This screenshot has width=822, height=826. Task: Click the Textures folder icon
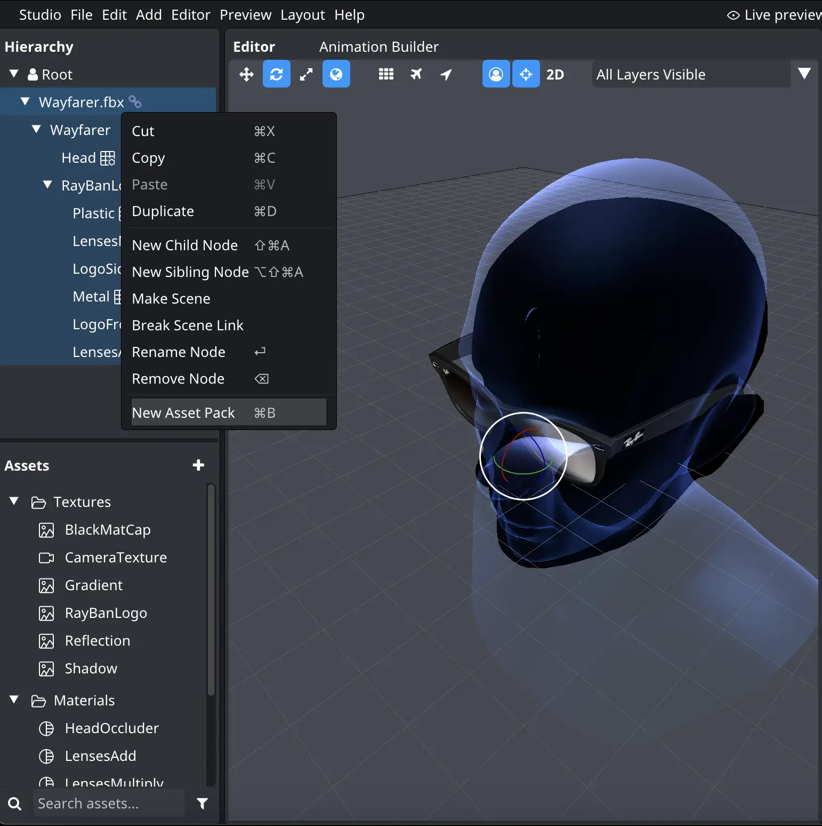point(38,502)
